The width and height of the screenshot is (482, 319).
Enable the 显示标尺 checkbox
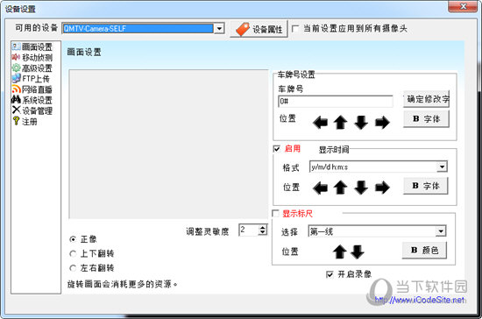(x=276, y=213)
